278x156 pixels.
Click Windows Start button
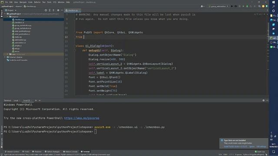click(x=274, y=2)
